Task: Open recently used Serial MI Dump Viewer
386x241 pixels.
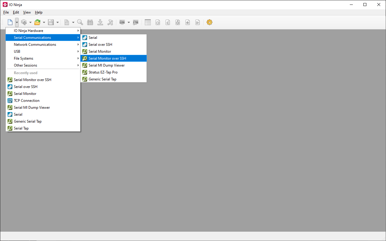Action: point(43,108)
